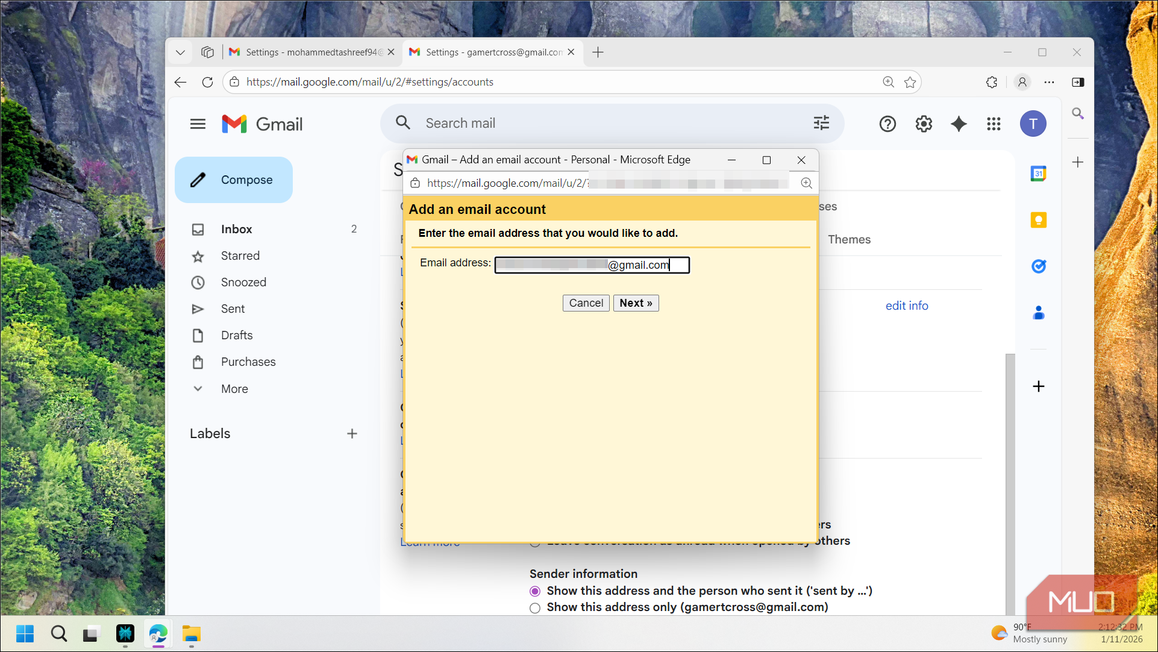This screenshot has width=1158, height=652.
Task: Click Cancel in Add email dialog
Action: [586, 303]
